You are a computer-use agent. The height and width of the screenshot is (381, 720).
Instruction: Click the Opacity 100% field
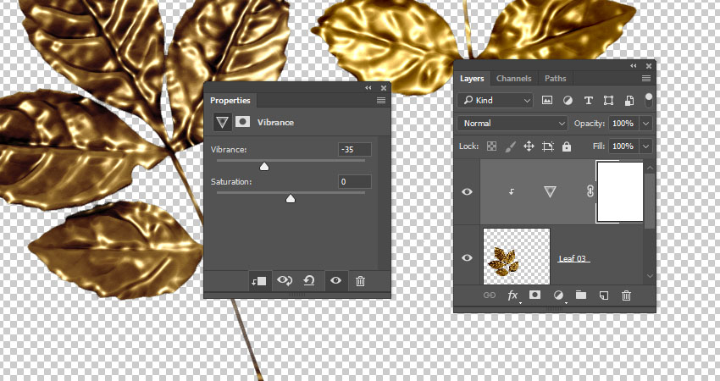(623, 123)
